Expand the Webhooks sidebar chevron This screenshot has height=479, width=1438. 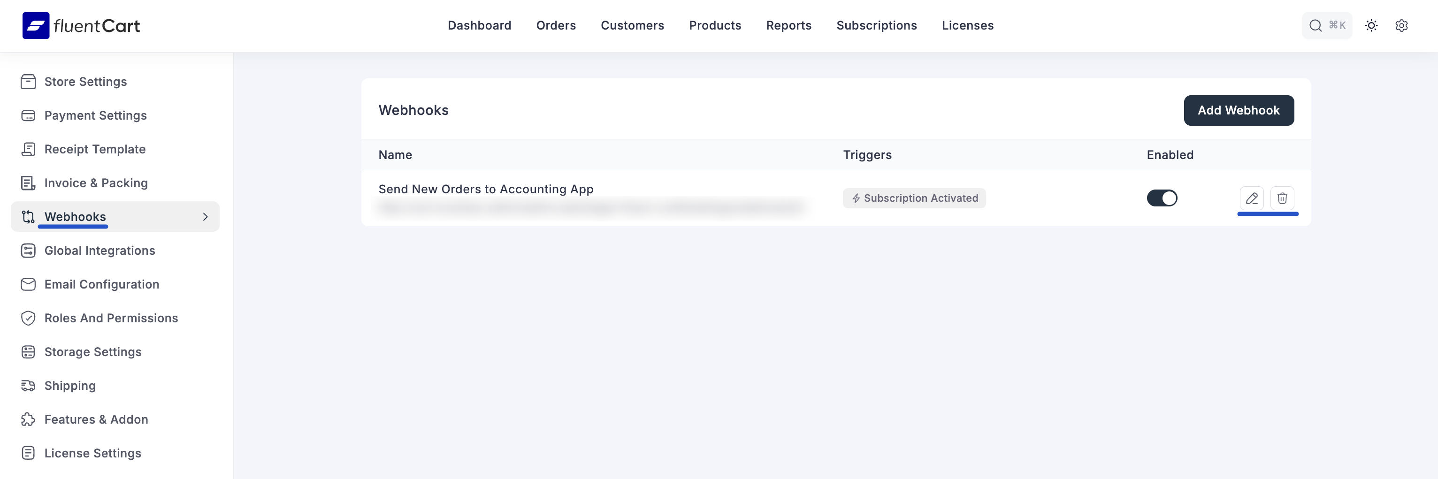pos(206,217)
